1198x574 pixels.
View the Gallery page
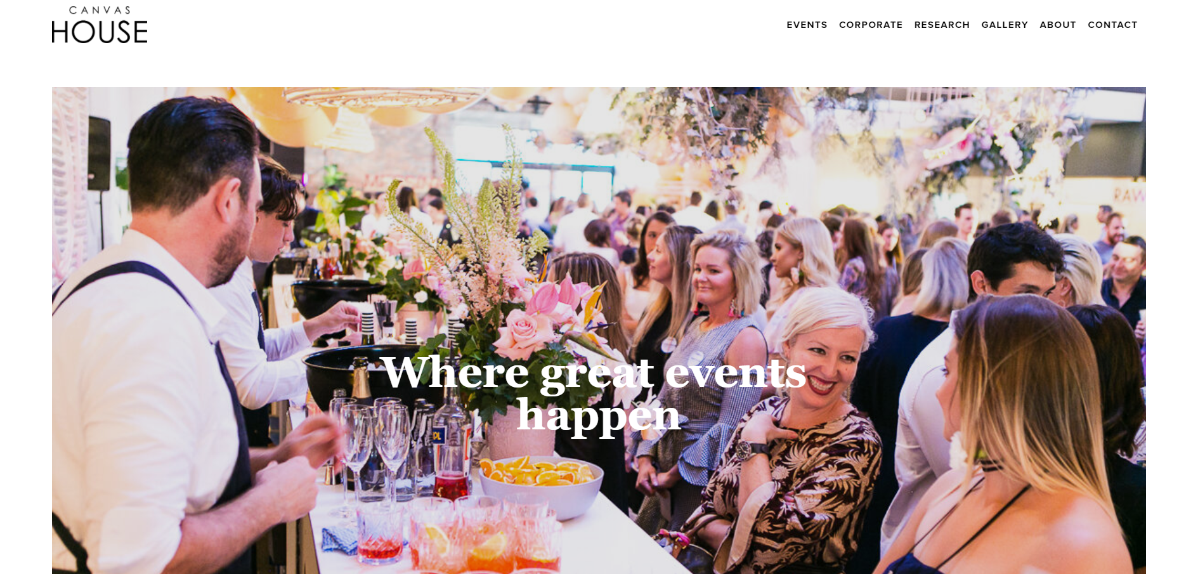click(1005, 25)
